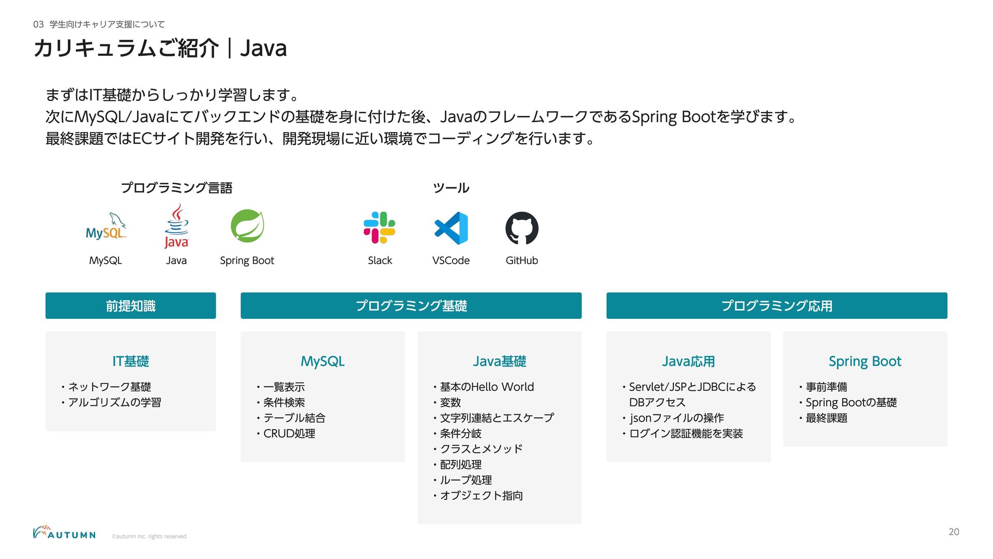Screen dimensions: 993x559
Task: Select the プログラミング応用 header bar
Action: tap(777, 306)
